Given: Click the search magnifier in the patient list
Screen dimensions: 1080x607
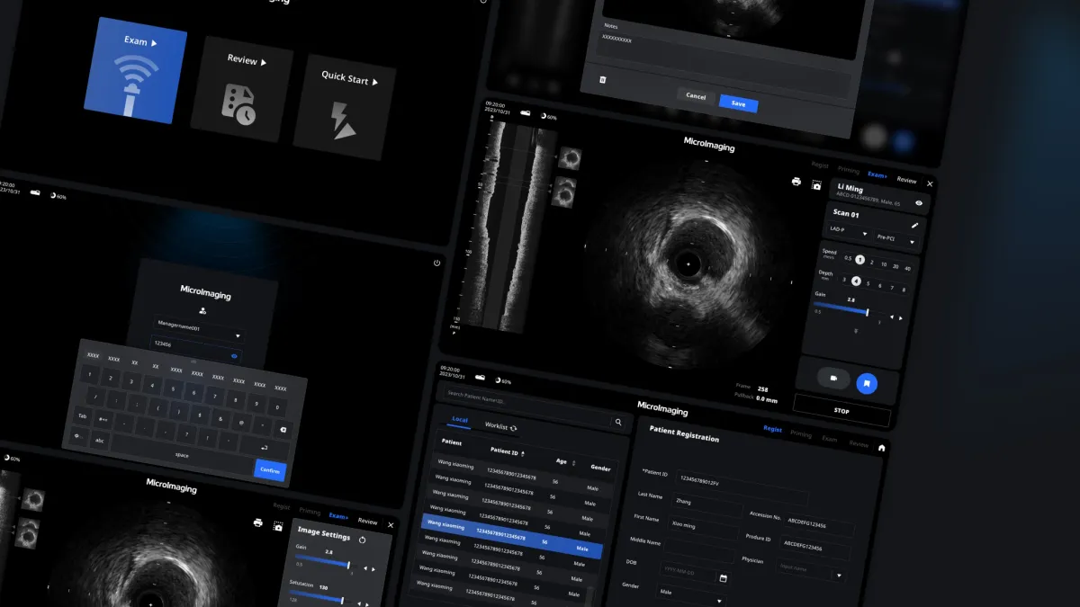Looking at the screenshot, I should [x=618, y=421].
